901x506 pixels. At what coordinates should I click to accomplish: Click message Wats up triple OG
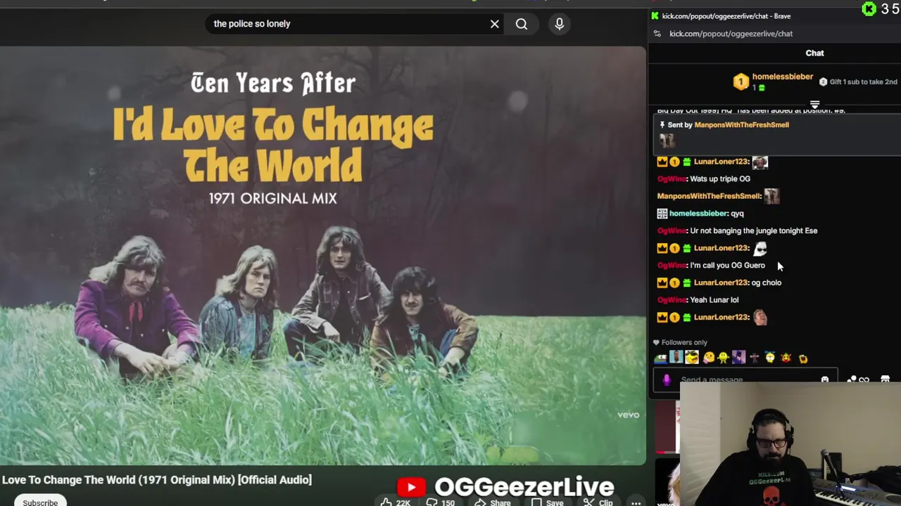tap(720, 179)
